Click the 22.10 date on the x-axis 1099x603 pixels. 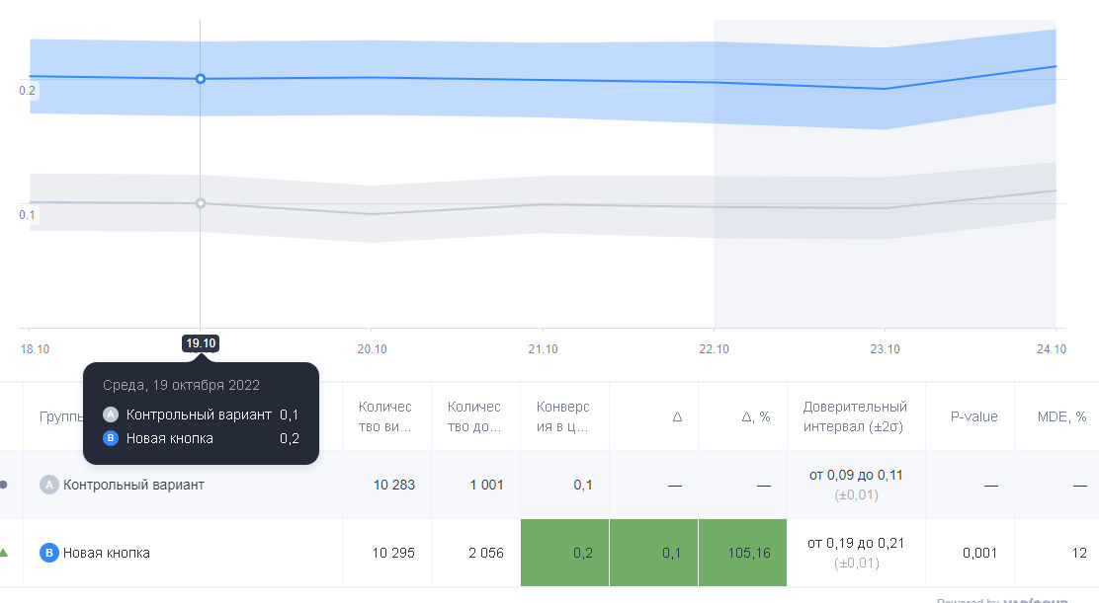coord(714,349)
